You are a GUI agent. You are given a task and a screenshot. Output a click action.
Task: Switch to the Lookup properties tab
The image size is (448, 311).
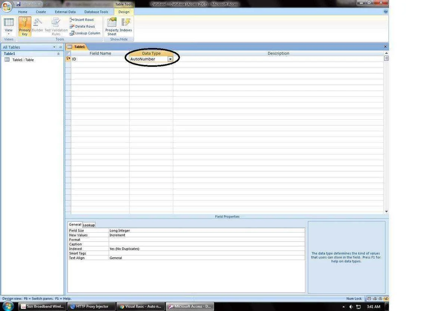coord(88,225)
